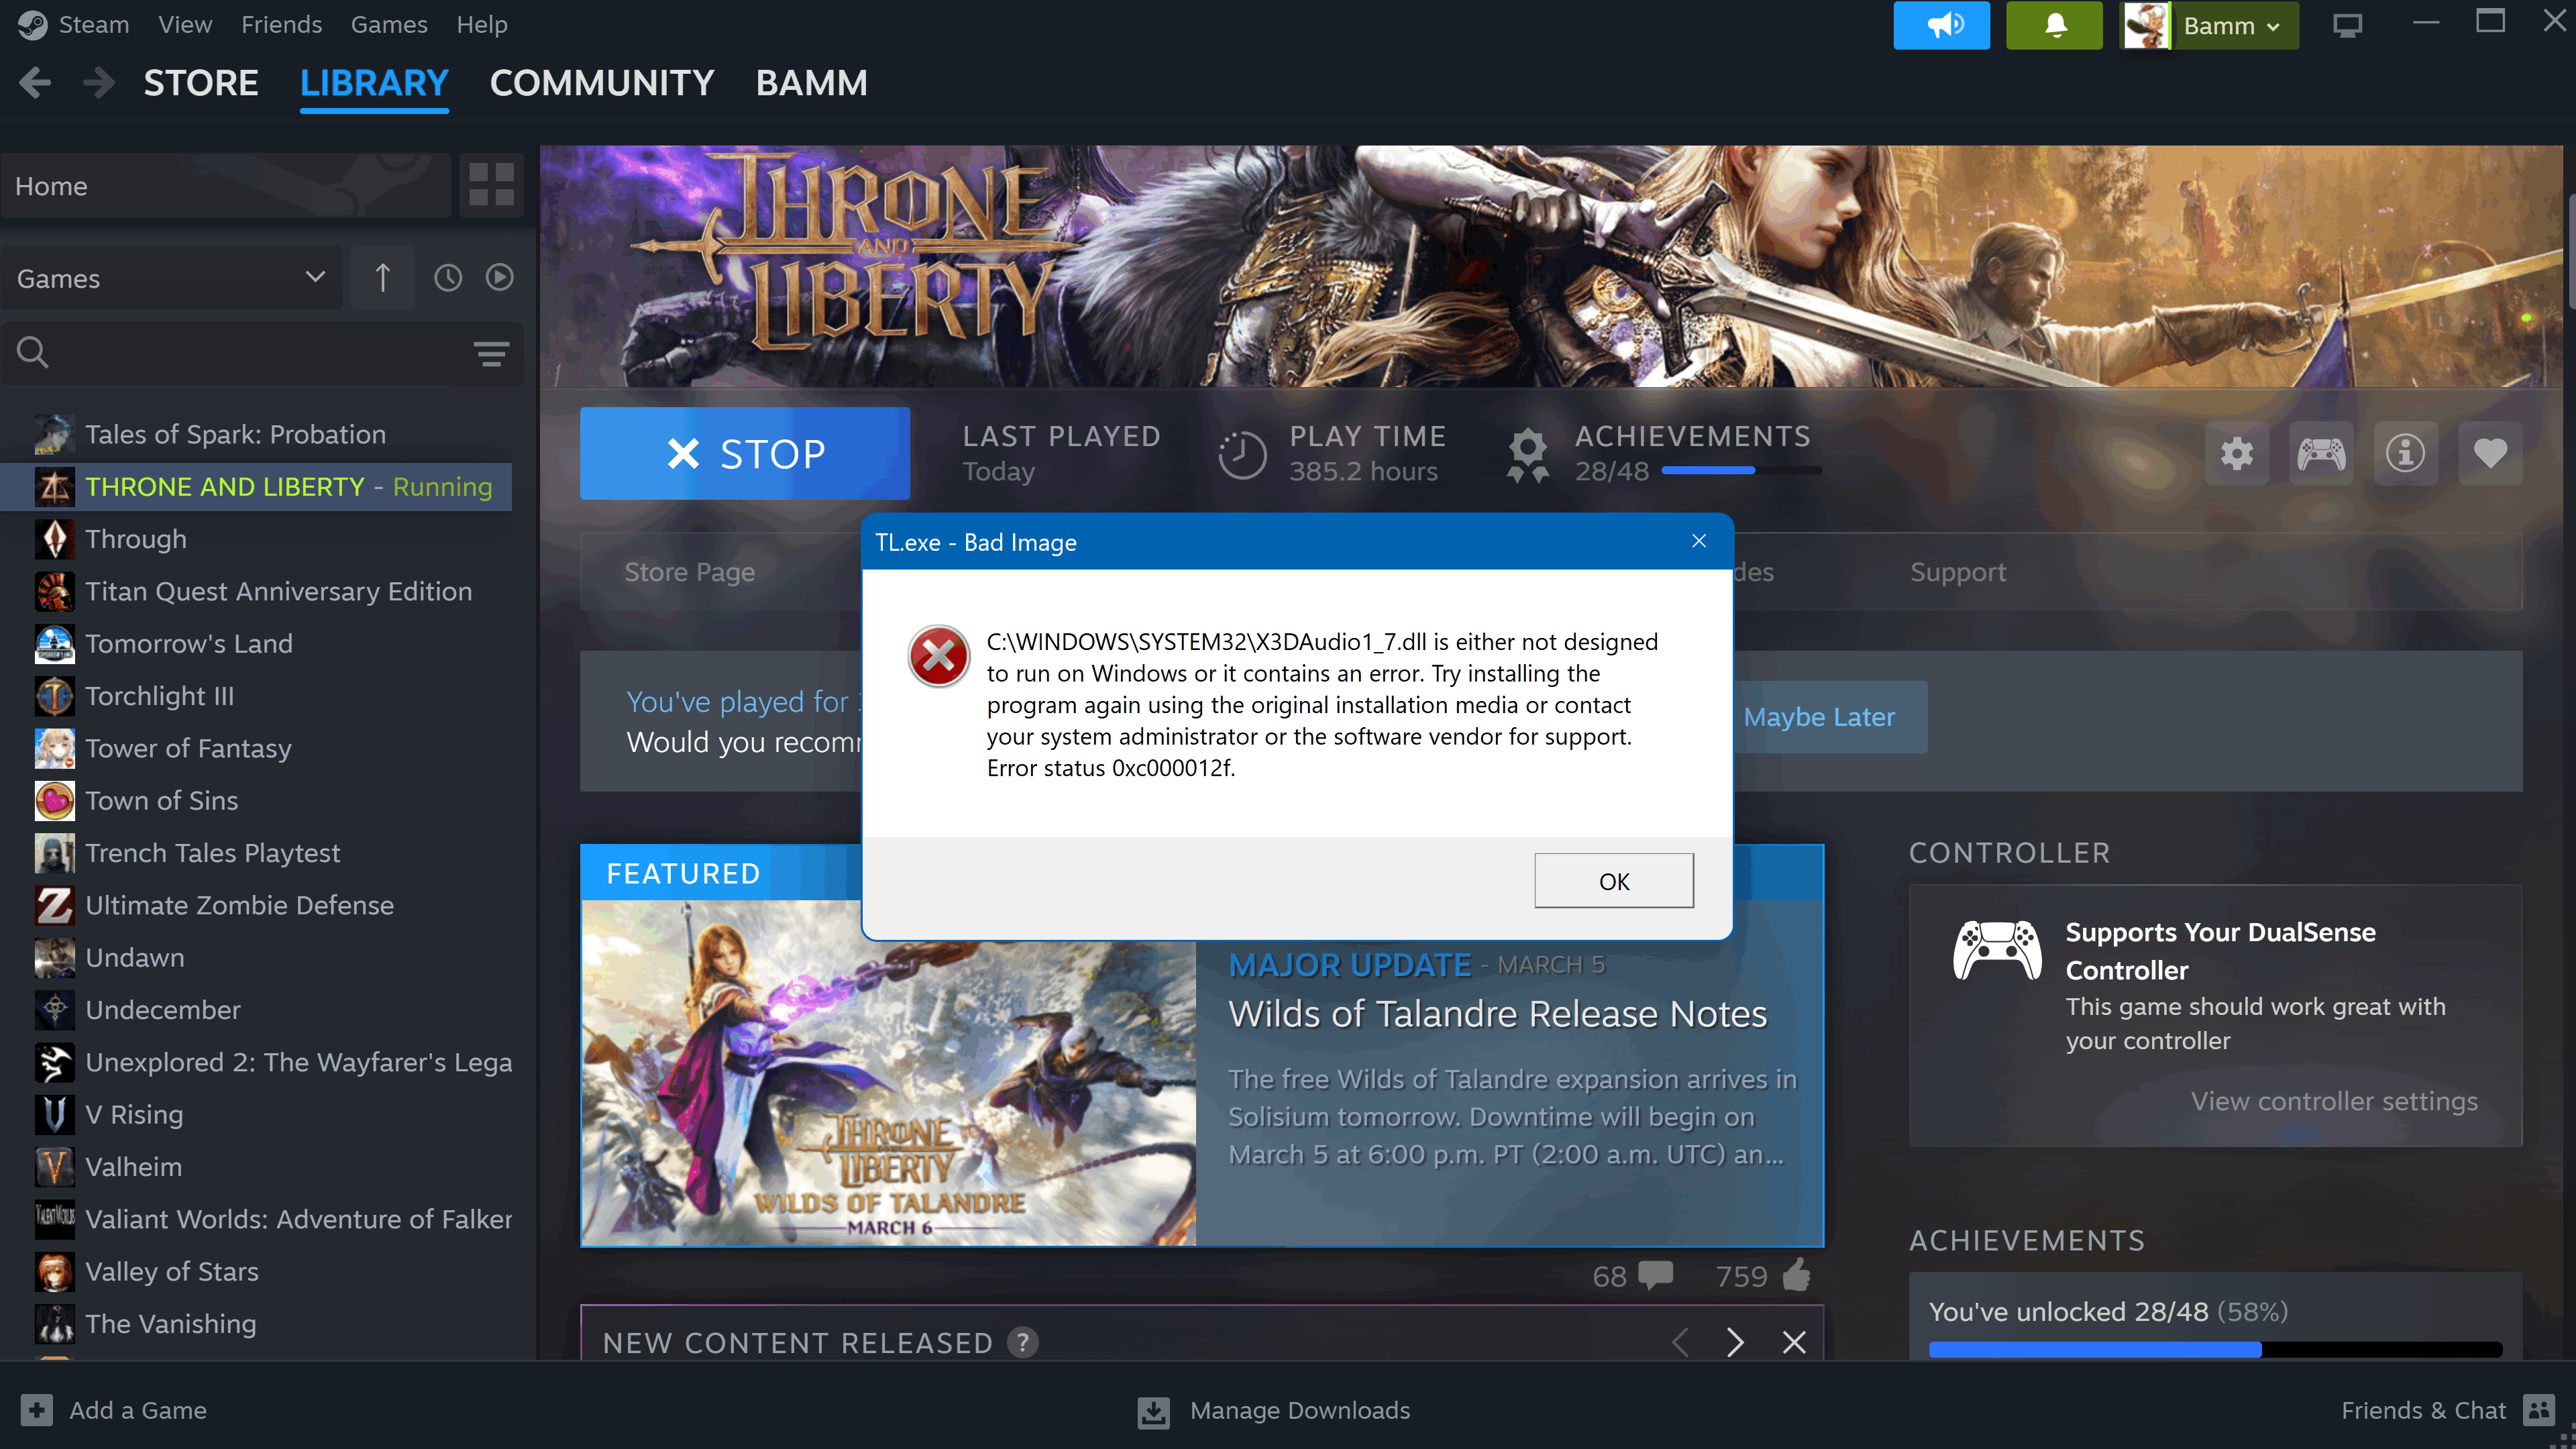Click OK in the Bad Image dialog

[1614, 881]
